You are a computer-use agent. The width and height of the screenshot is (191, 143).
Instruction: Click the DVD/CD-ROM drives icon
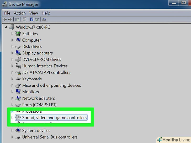point(18,59)
